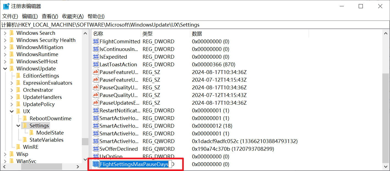Expand the WlanSvc key

[5, 161]
